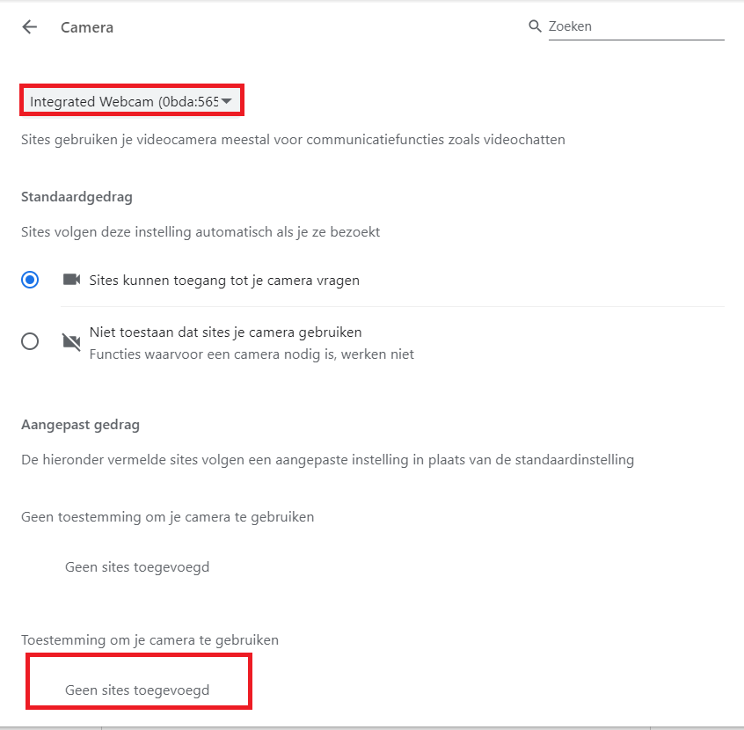Click the back arrow next to Camera
Screen dimensions: 744x730
click(29, 27)
